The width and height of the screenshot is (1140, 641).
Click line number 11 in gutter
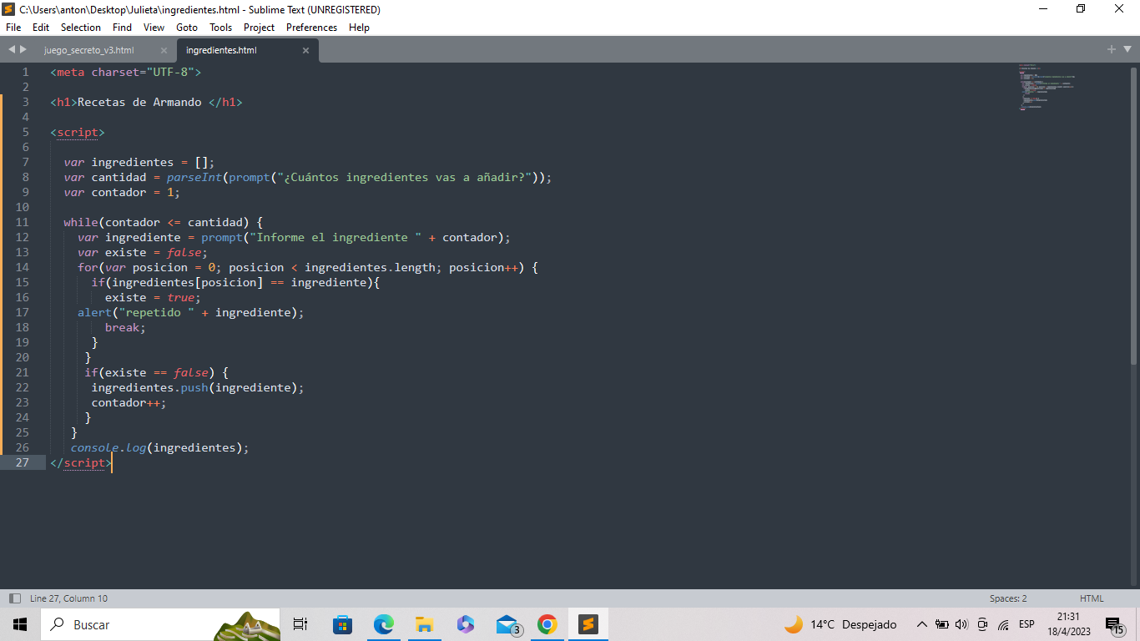22,222
